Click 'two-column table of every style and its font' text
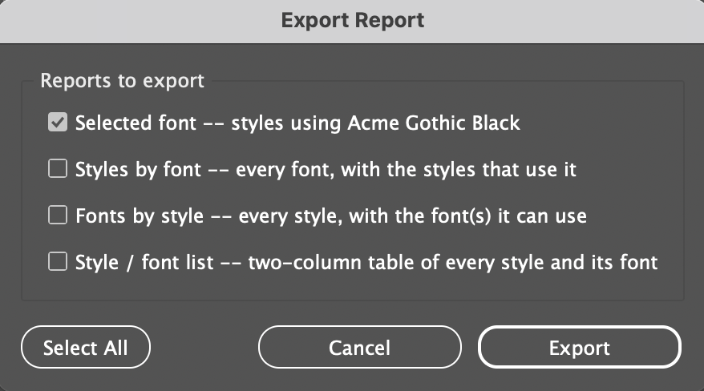 tap(453, 263)
